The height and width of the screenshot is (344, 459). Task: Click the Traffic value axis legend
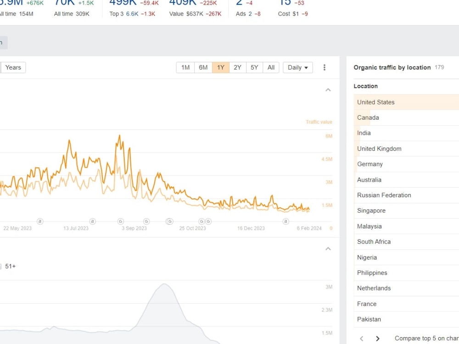point(319,122)
